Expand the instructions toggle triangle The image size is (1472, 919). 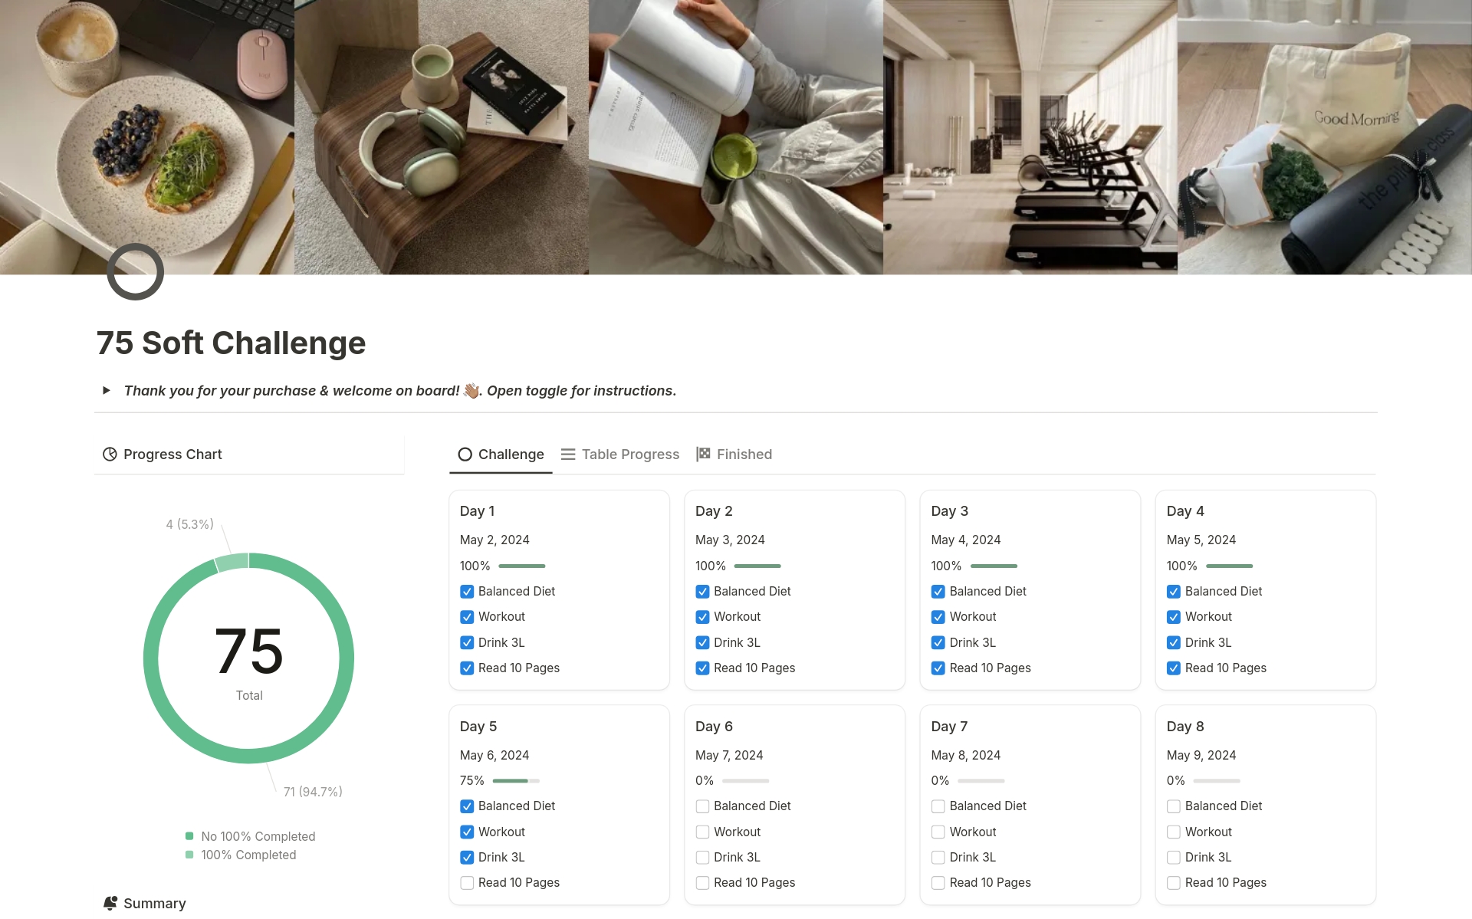[x=107, y=390]
